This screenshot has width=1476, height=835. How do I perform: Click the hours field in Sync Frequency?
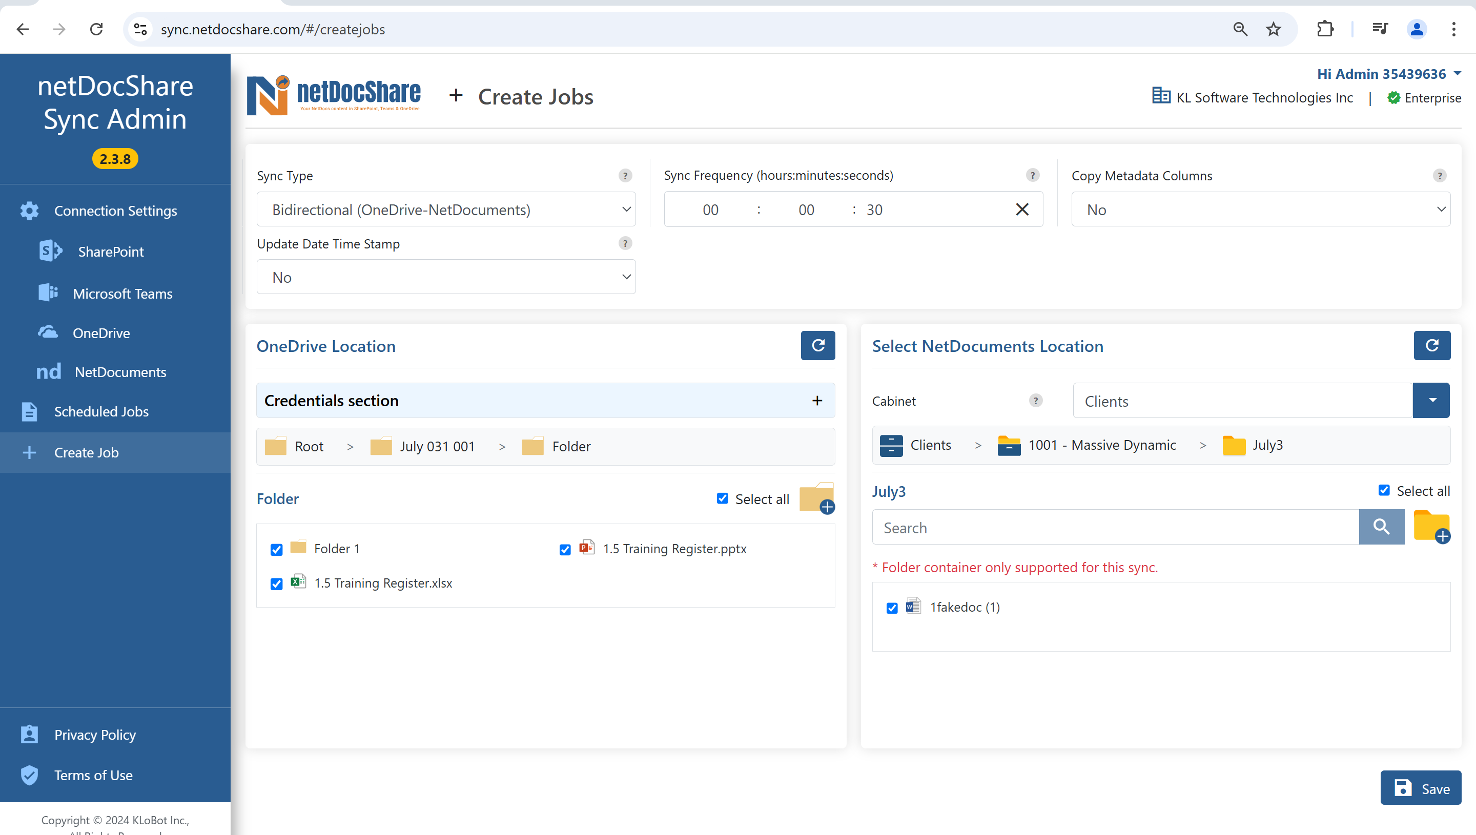point(710,210)
